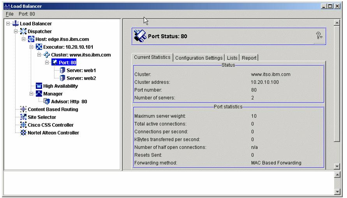
Task: Click the message area scroll down arrow
Action: click(337, 192)
